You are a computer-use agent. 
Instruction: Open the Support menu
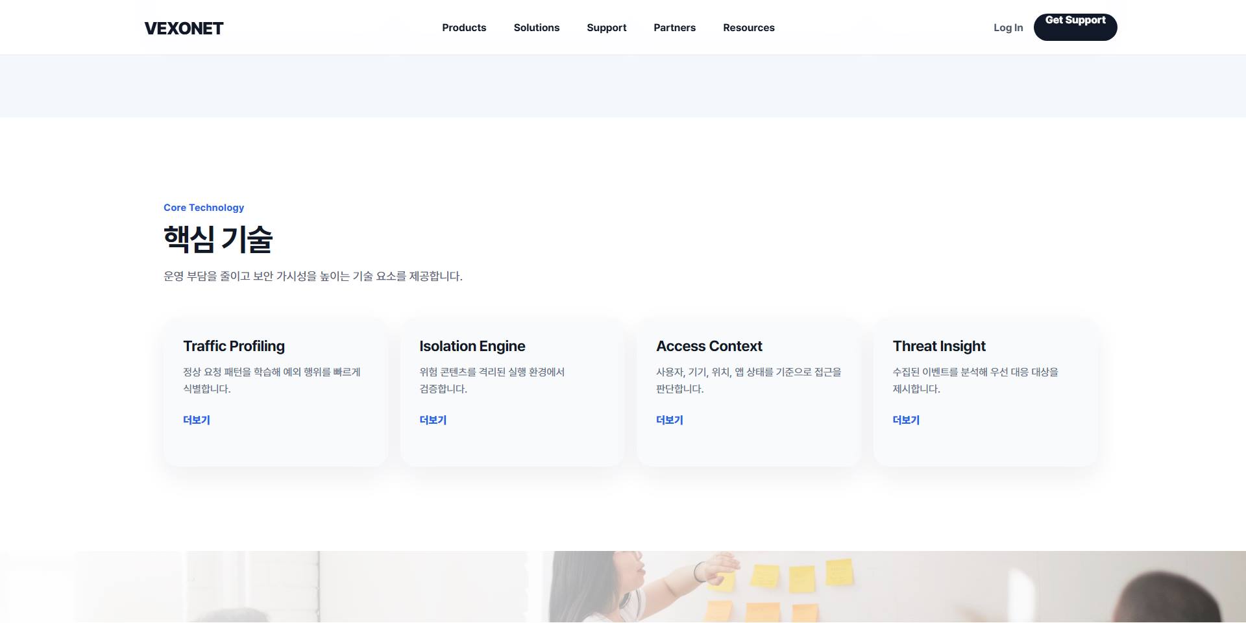tap(607, 27)
